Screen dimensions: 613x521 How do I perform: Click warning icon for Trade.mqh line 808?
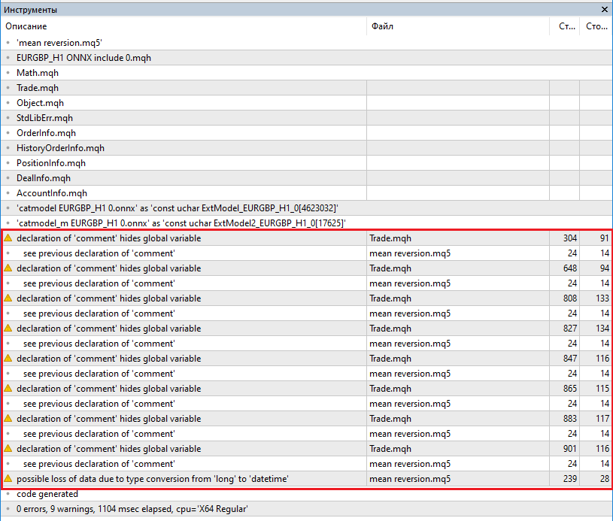[8, 298]
